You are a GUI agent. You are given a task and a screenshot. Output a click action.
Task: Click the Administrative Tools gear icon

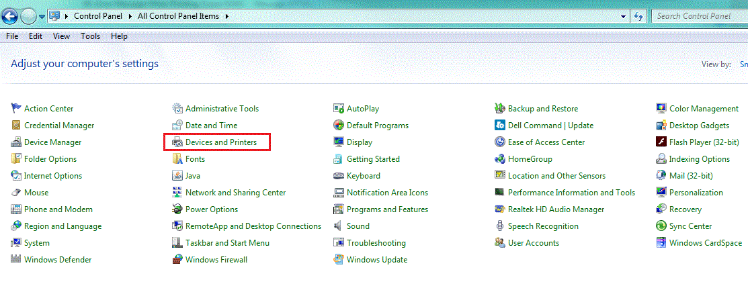click(177, 109)
